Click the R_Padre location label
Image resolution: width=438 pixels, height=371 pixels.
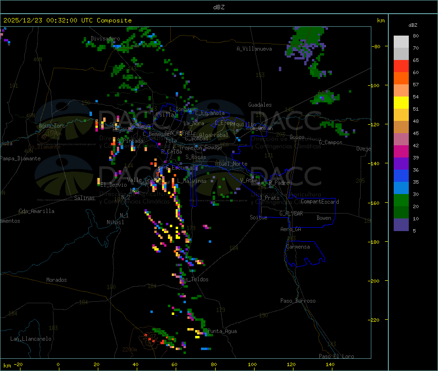click(279, 183)
